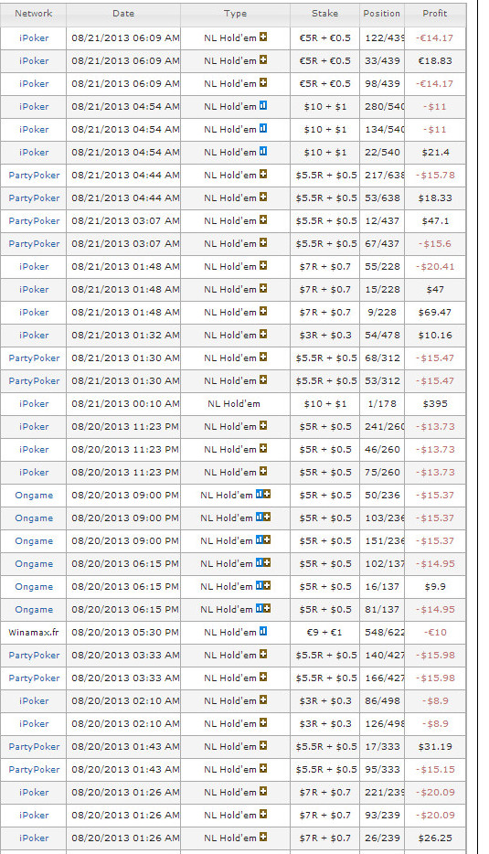Click the rebuy icon in the 46/260 position row
The image size is (489, 854).
tap(263, 449)
